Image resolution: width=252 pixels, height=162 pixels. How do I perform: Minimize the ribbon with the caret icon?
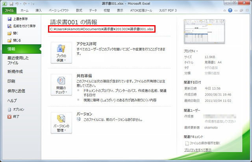tap(224, 11)
